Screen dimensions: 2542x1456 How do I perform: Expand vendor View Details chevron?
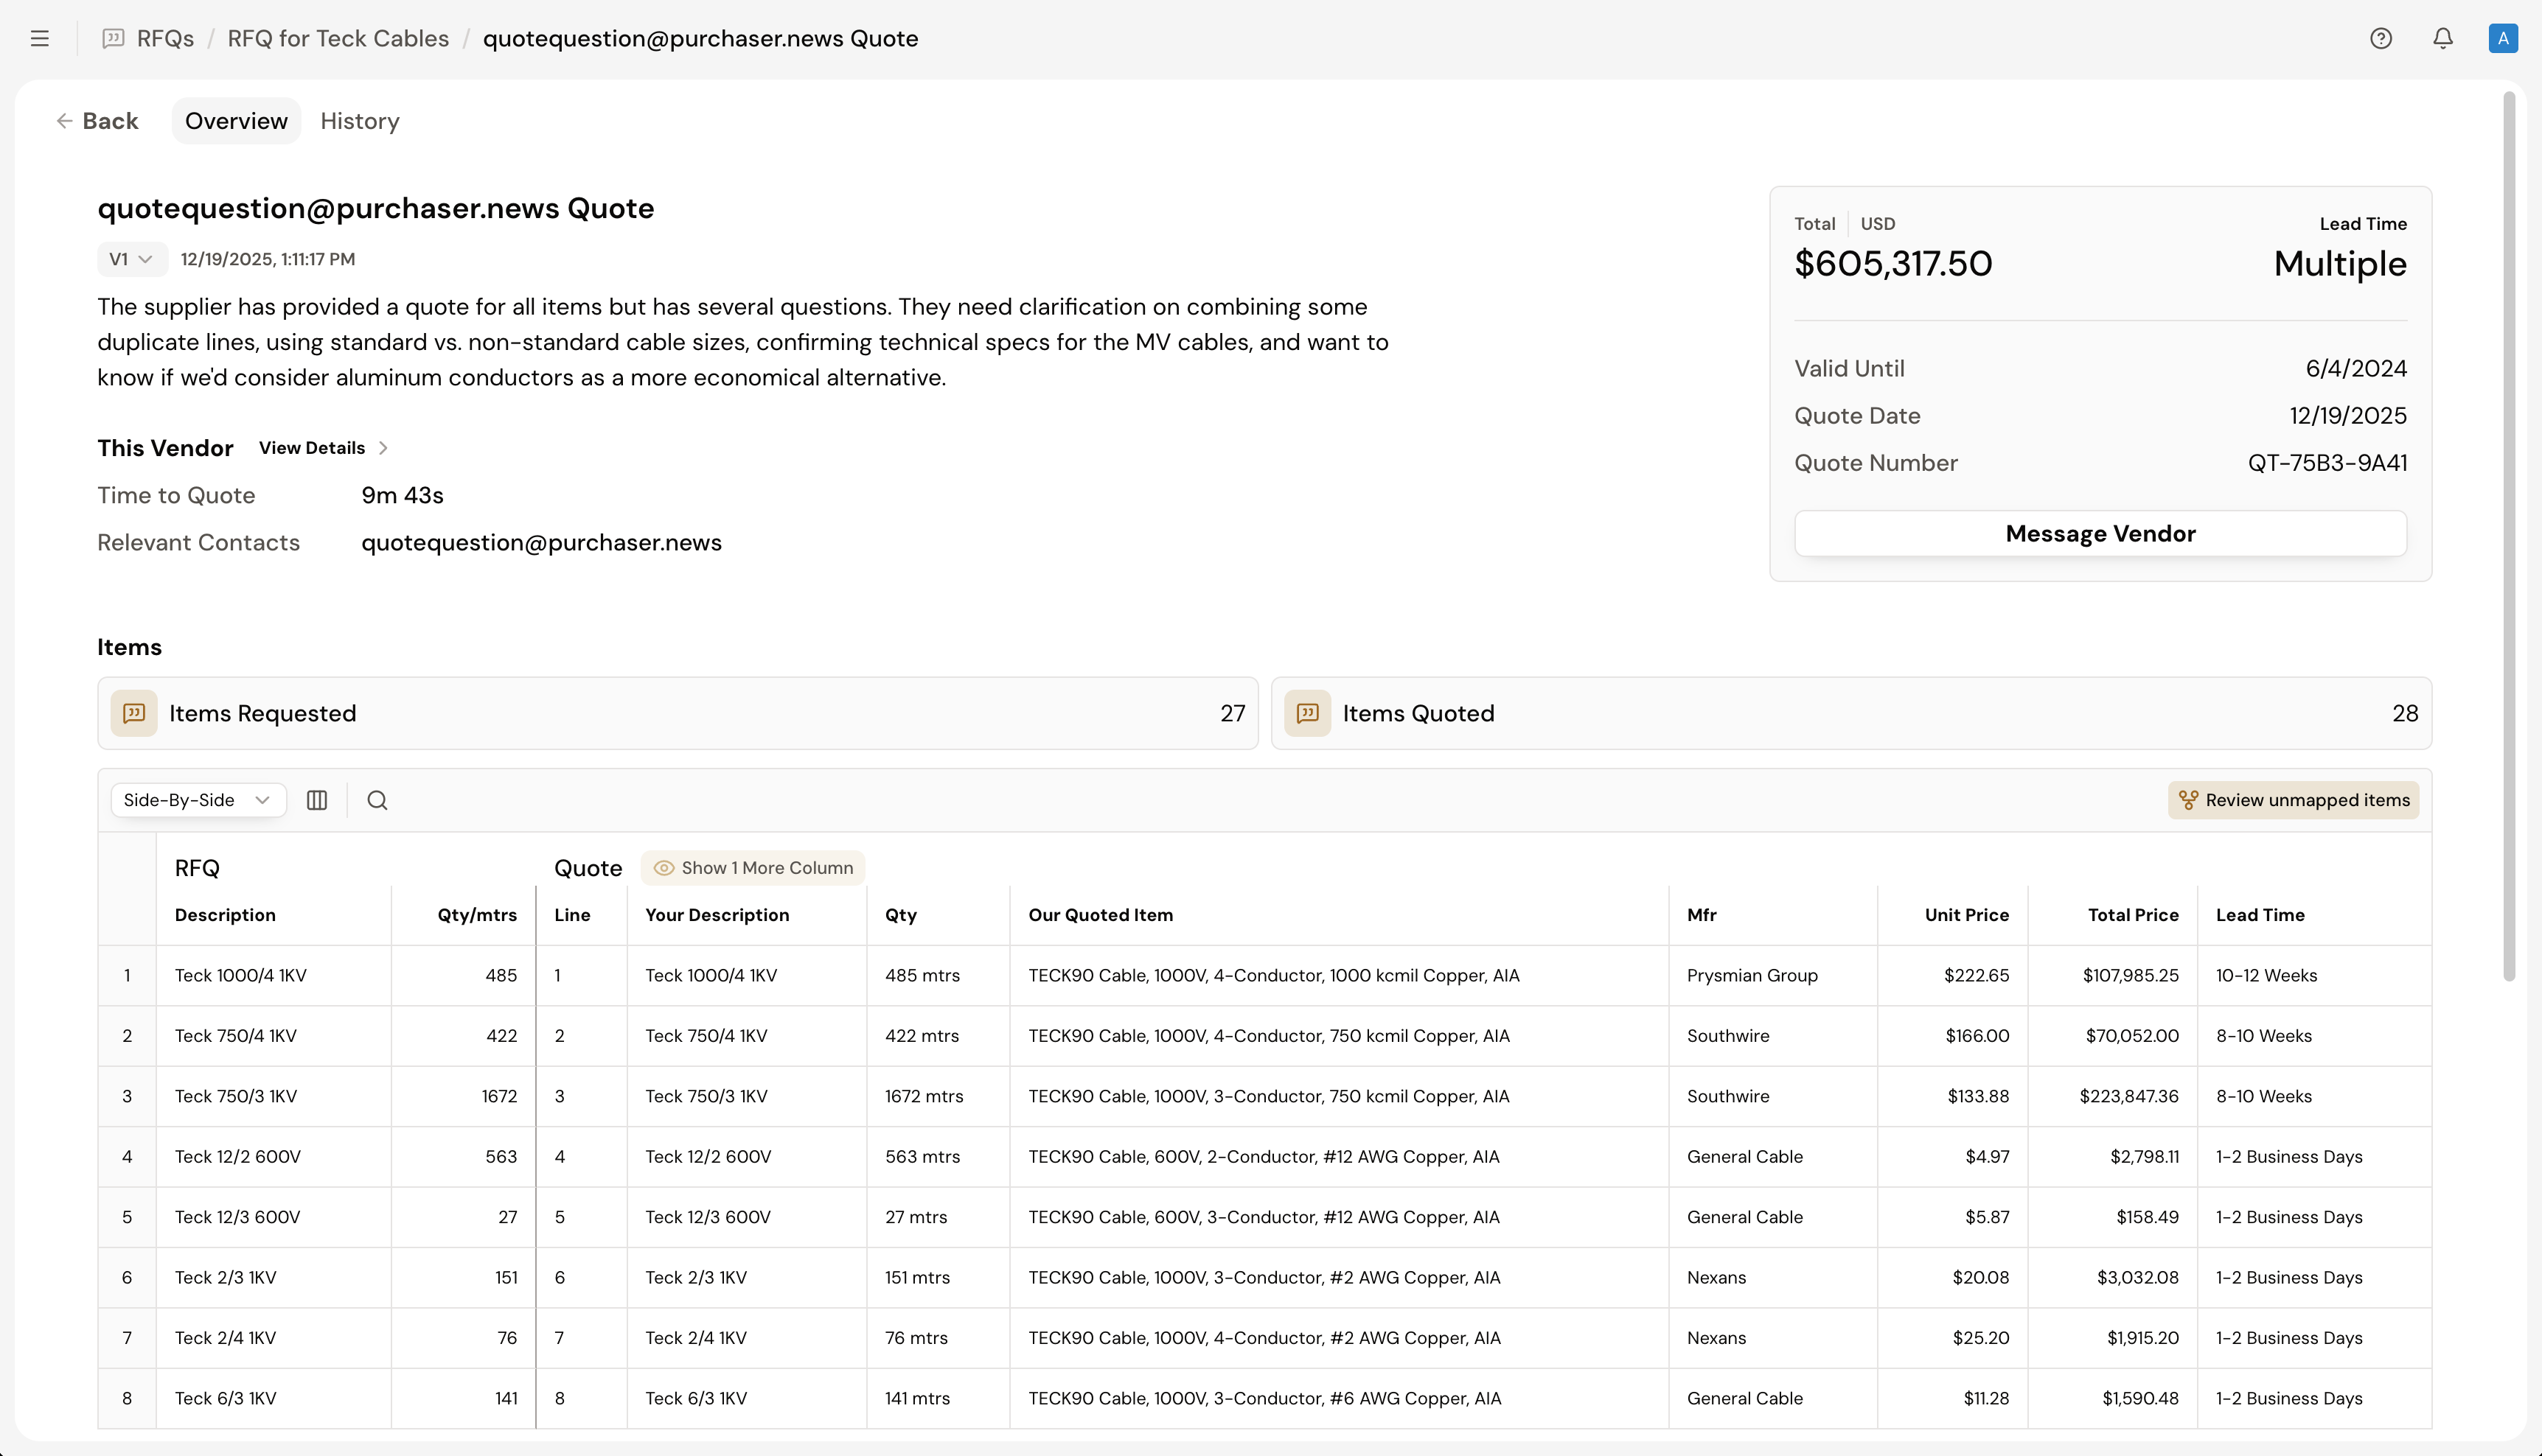(383, 448)
